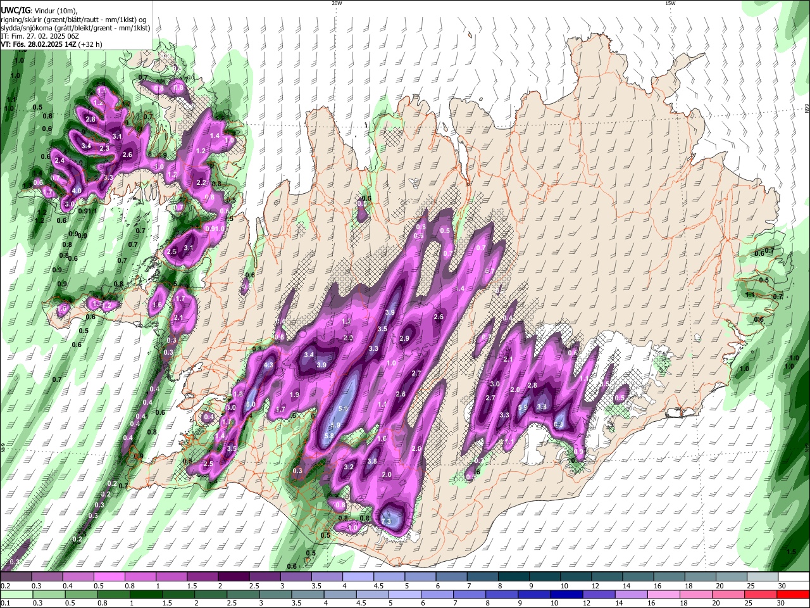810x608 pixels.
Task: Click the 4.3 precipitation value on the map
Action: point(268,365)
